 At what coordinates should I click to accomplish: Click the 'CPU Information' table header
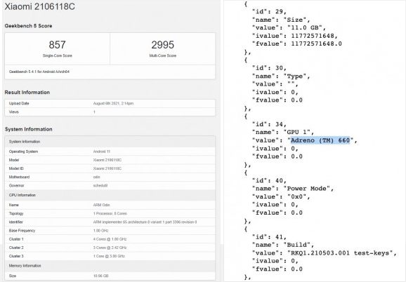(x=22, y=195)
